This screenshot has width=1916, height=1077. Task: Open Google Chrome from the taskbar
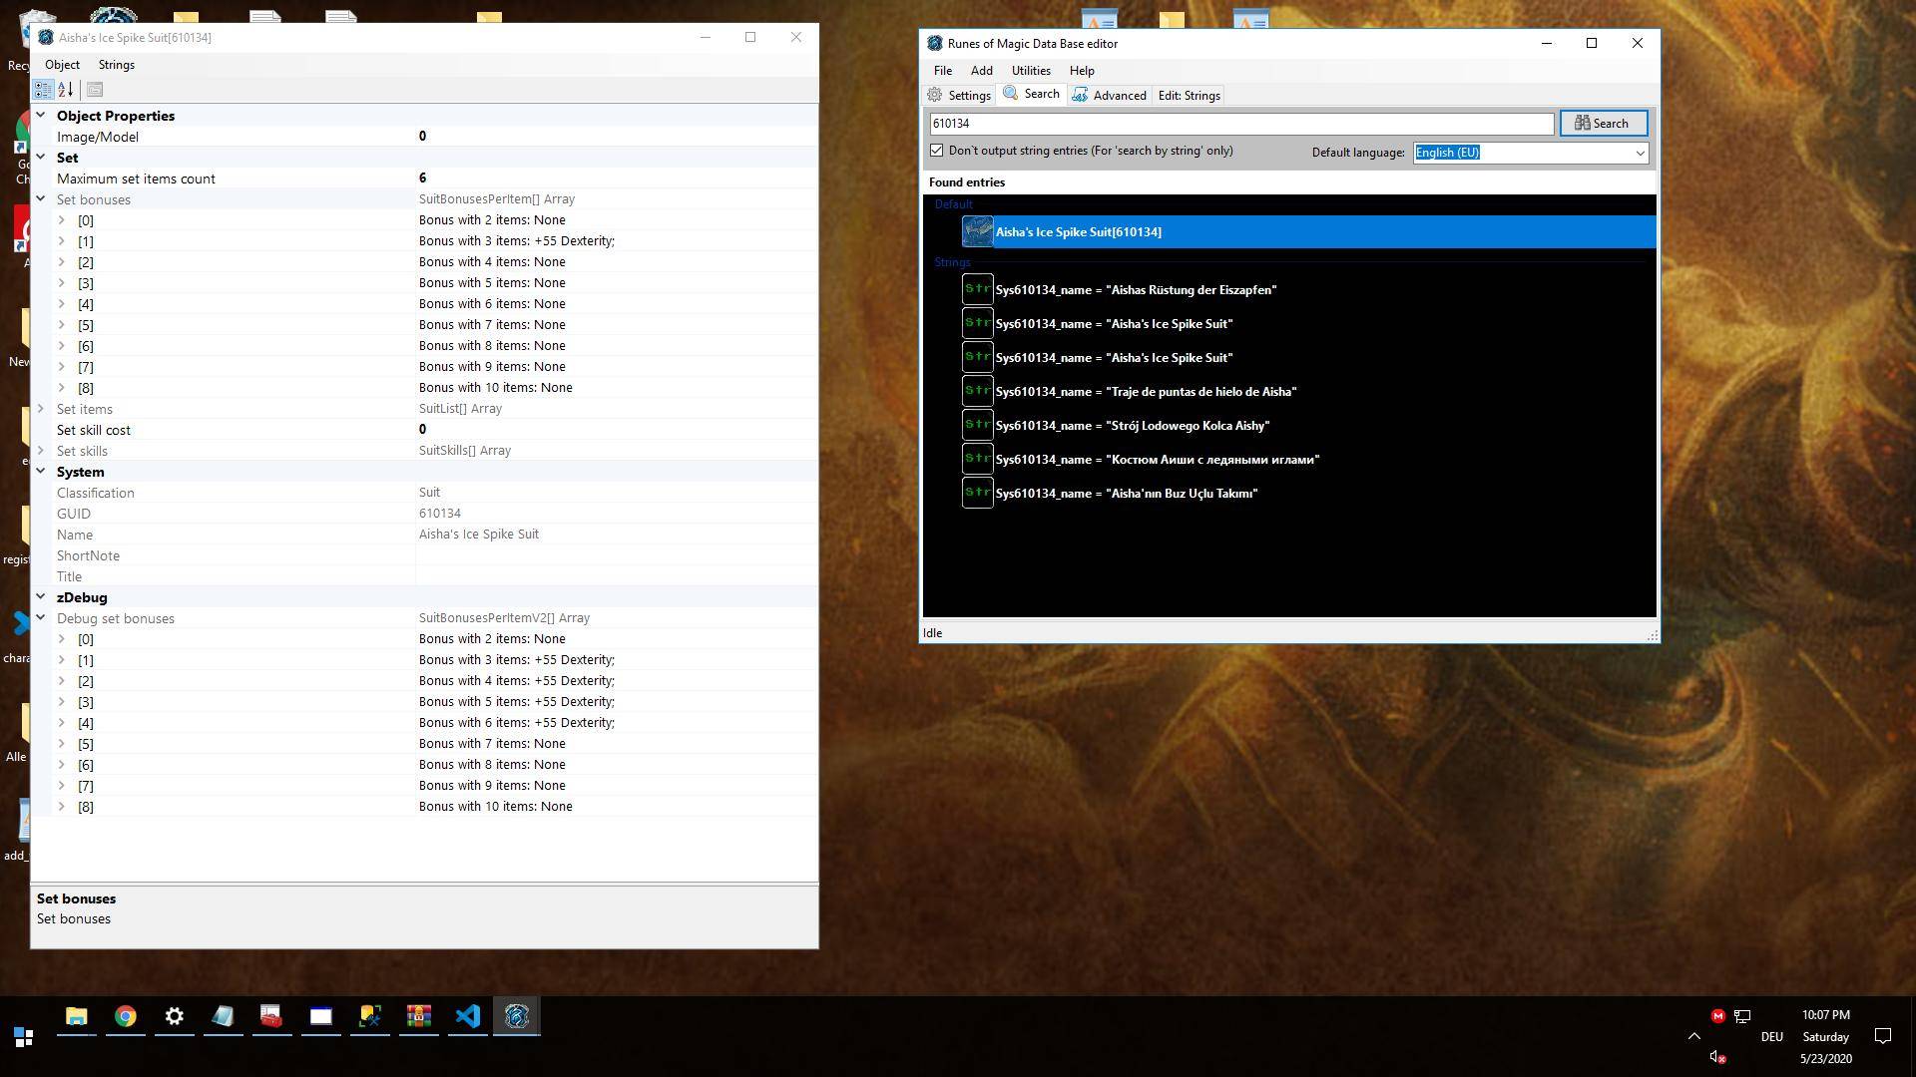tap(125, 1016)
